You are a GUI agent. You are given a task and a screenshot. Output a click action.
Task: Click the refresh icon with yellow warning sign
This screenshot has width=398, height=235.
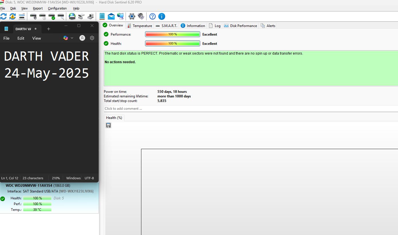[x=13, y=16]
